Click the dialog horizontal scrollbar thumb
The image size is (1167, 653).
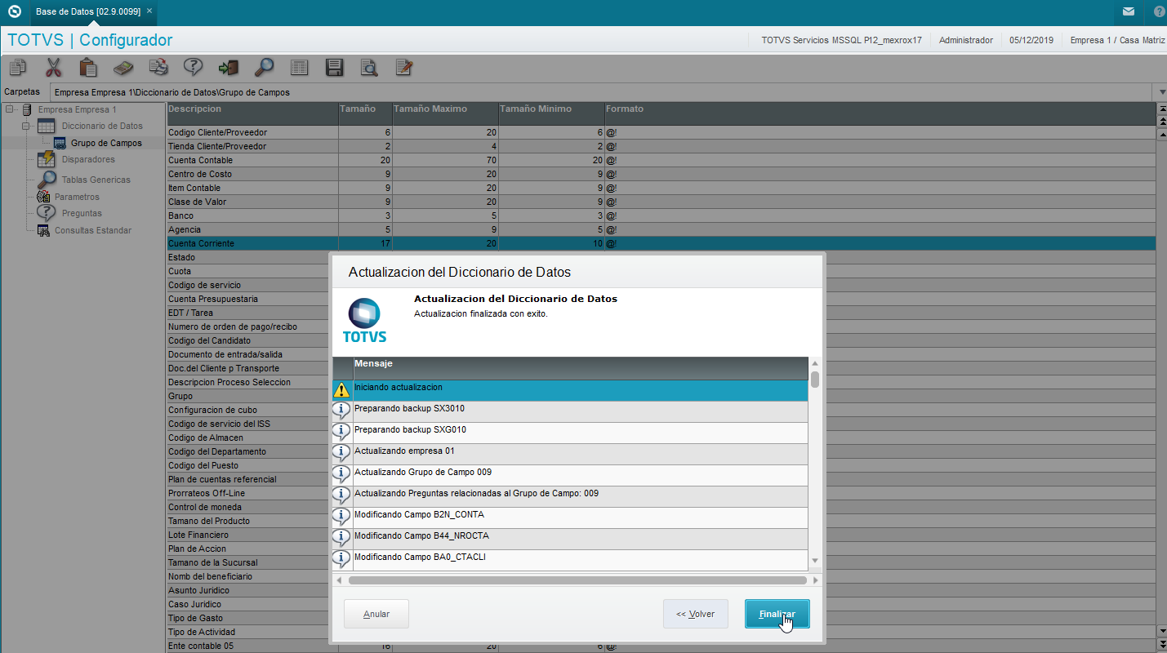pyautogui.click(x=577, y=580)
